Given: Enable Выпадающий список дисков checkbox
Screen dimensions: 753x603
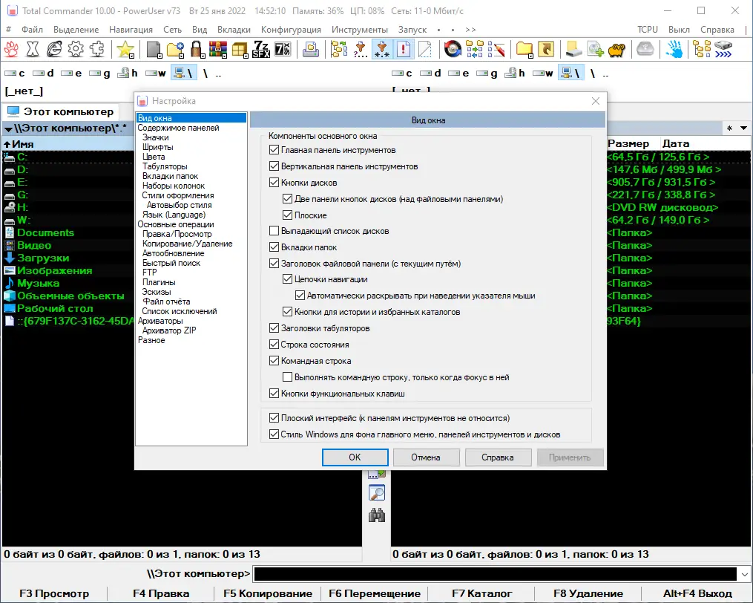Looking at the screenshot, I should pyautogui.click(x=274, y=231).
